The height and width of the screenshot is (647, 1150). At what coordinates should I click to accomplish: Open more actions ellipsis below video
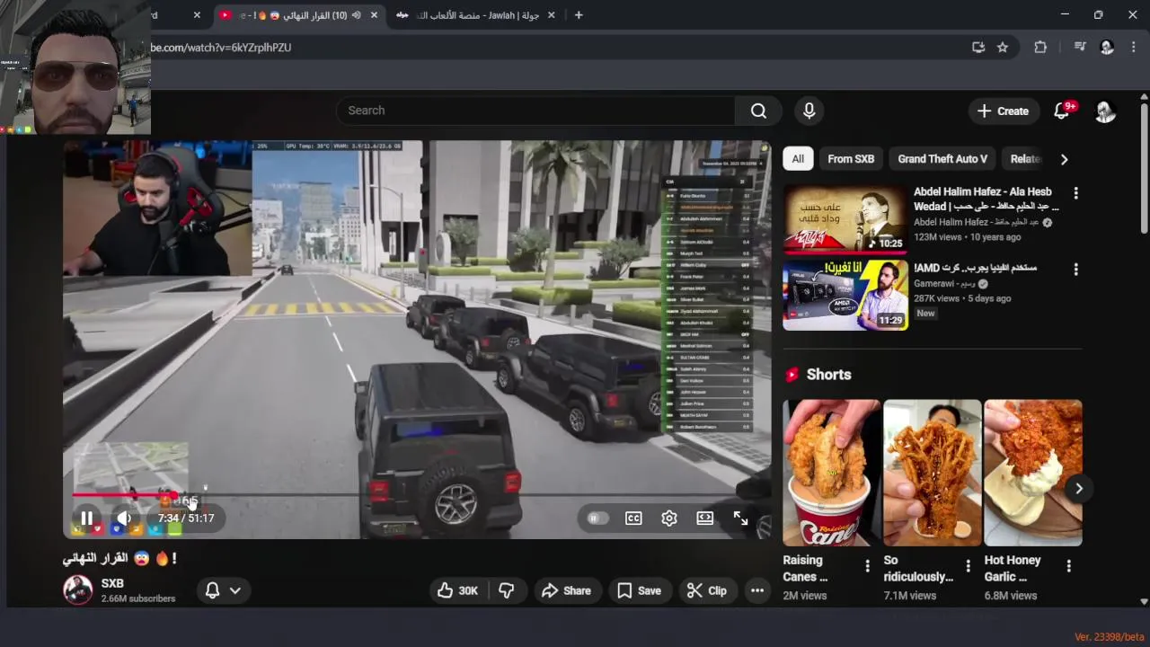tap(757, 590)
